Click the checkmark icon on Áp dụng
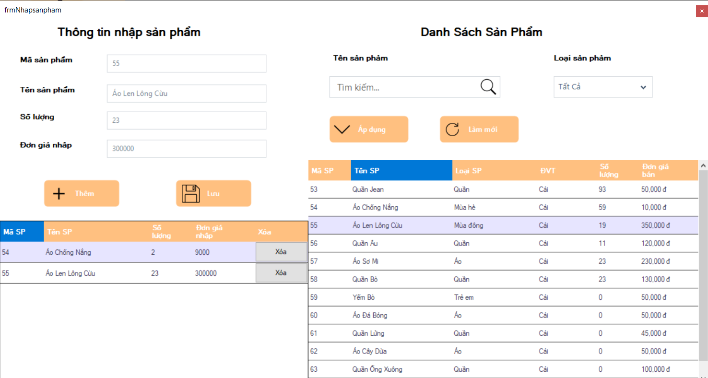The image size is (708, 378). click(x=342, y=129)
